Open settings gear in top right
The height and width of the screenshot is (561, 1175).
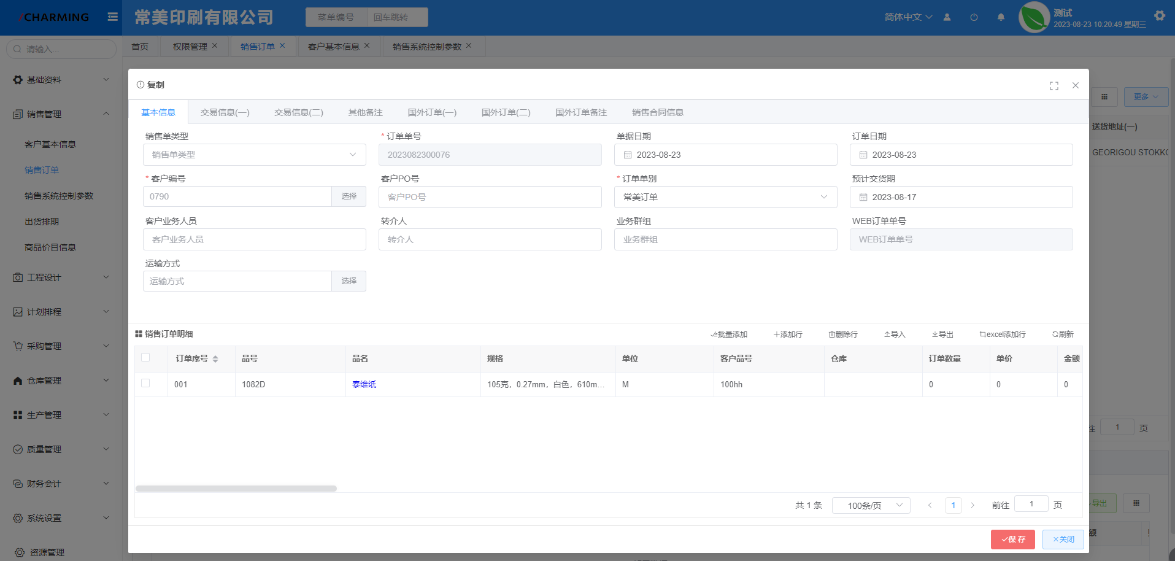pyautogui.click(x=1160, y=16)
